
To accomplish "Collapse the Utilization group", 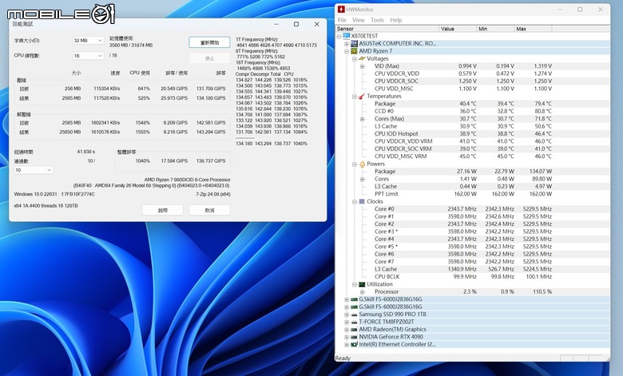I will coord(355,284).
